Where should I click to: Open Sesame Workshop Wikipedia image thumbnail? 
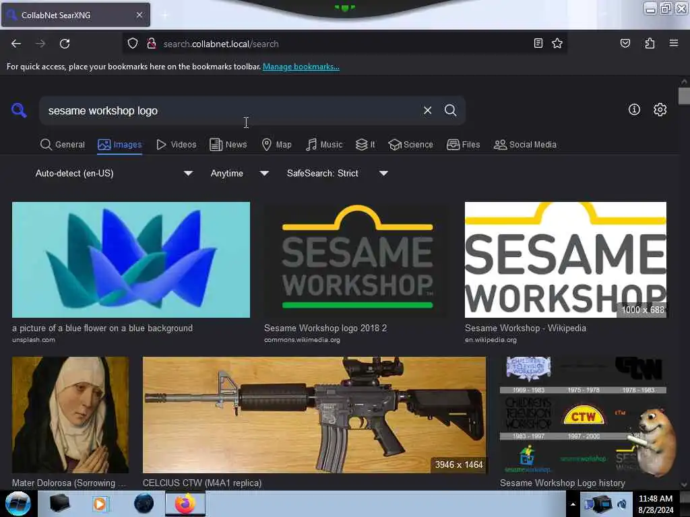[565, 259]
